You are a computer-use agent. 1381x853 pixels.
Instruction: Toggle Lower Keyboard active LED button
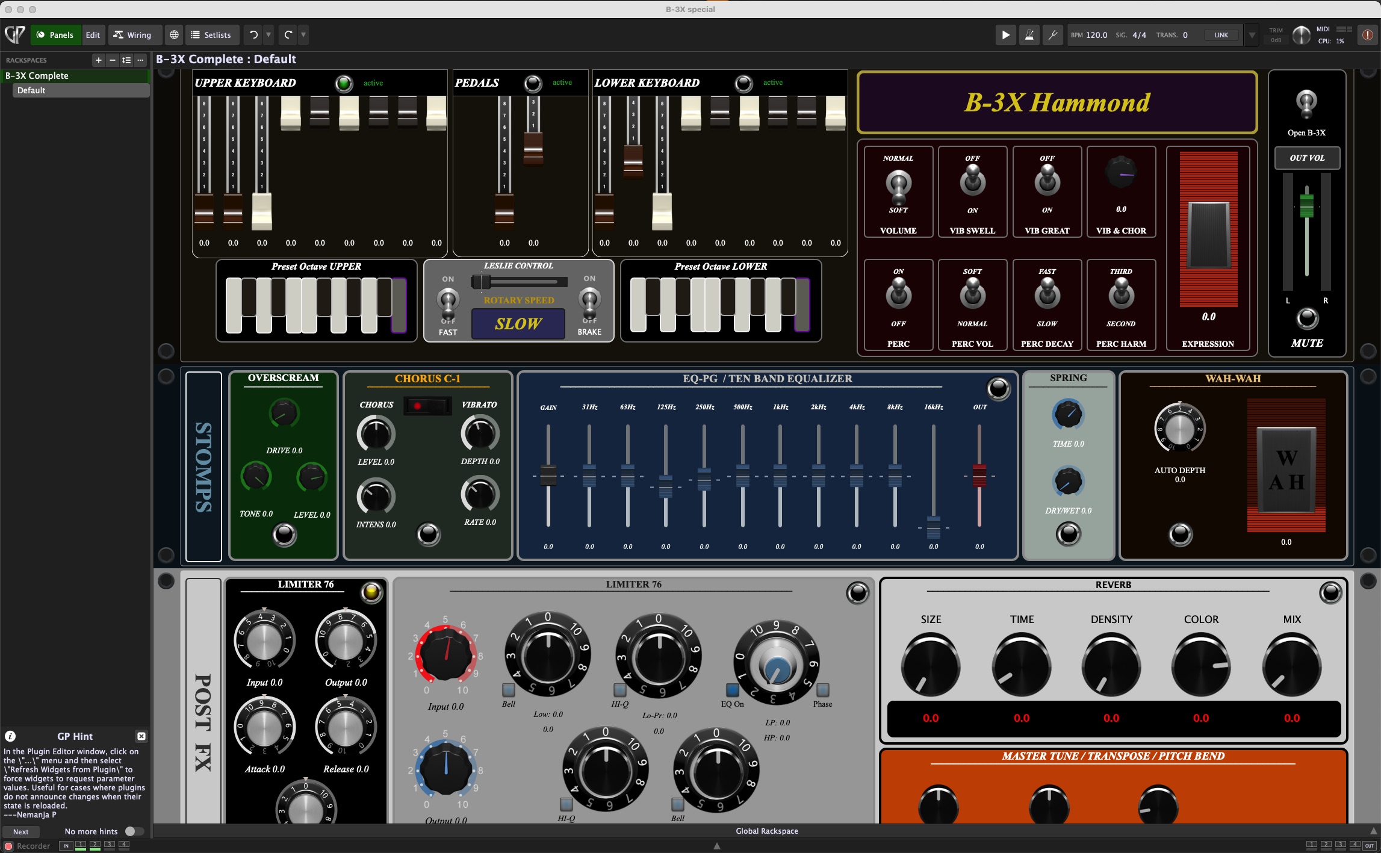tap(743, 83)
